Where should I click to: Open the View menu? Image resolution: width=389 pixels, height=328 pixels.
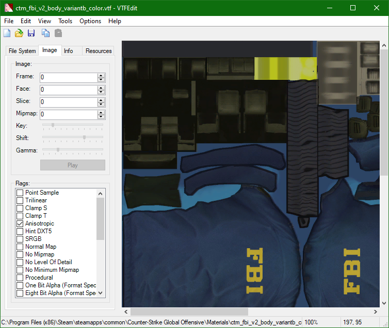pyautogui.click(x=44, y=21)
